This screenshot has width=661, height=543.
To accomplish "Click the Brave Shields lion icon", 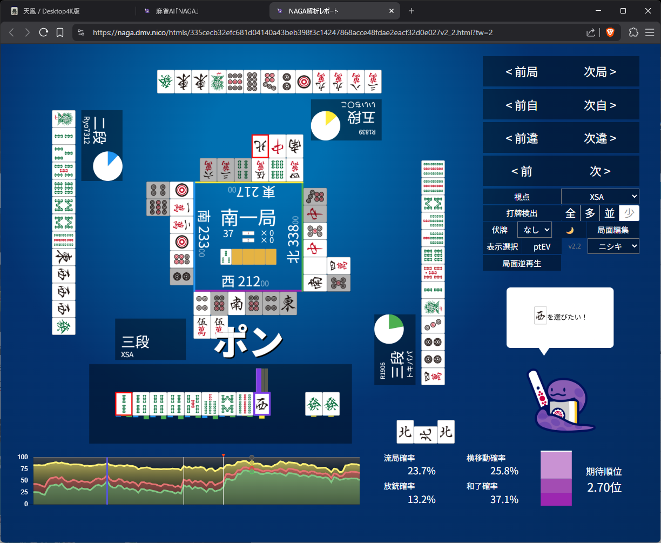I will 610,32.
